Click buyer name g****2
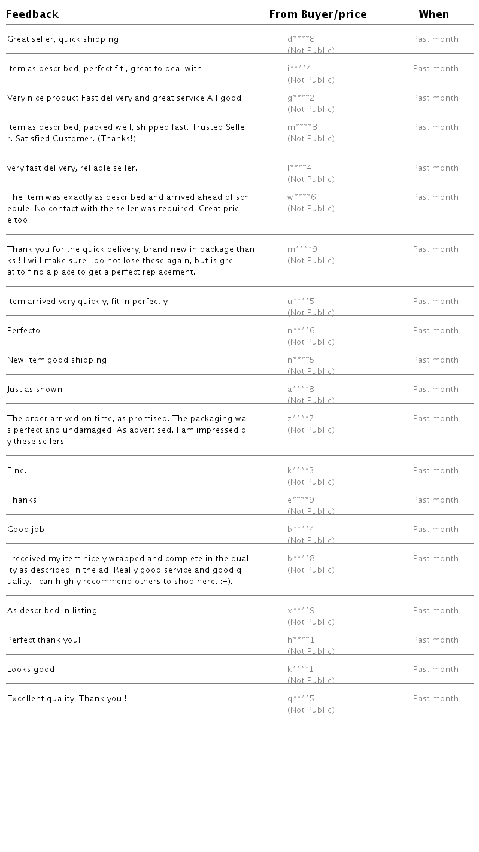 (301, 98)
